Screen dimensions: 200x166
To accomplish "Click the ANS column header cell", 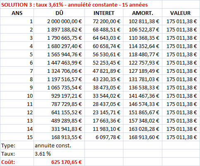I will coord(17,13).
